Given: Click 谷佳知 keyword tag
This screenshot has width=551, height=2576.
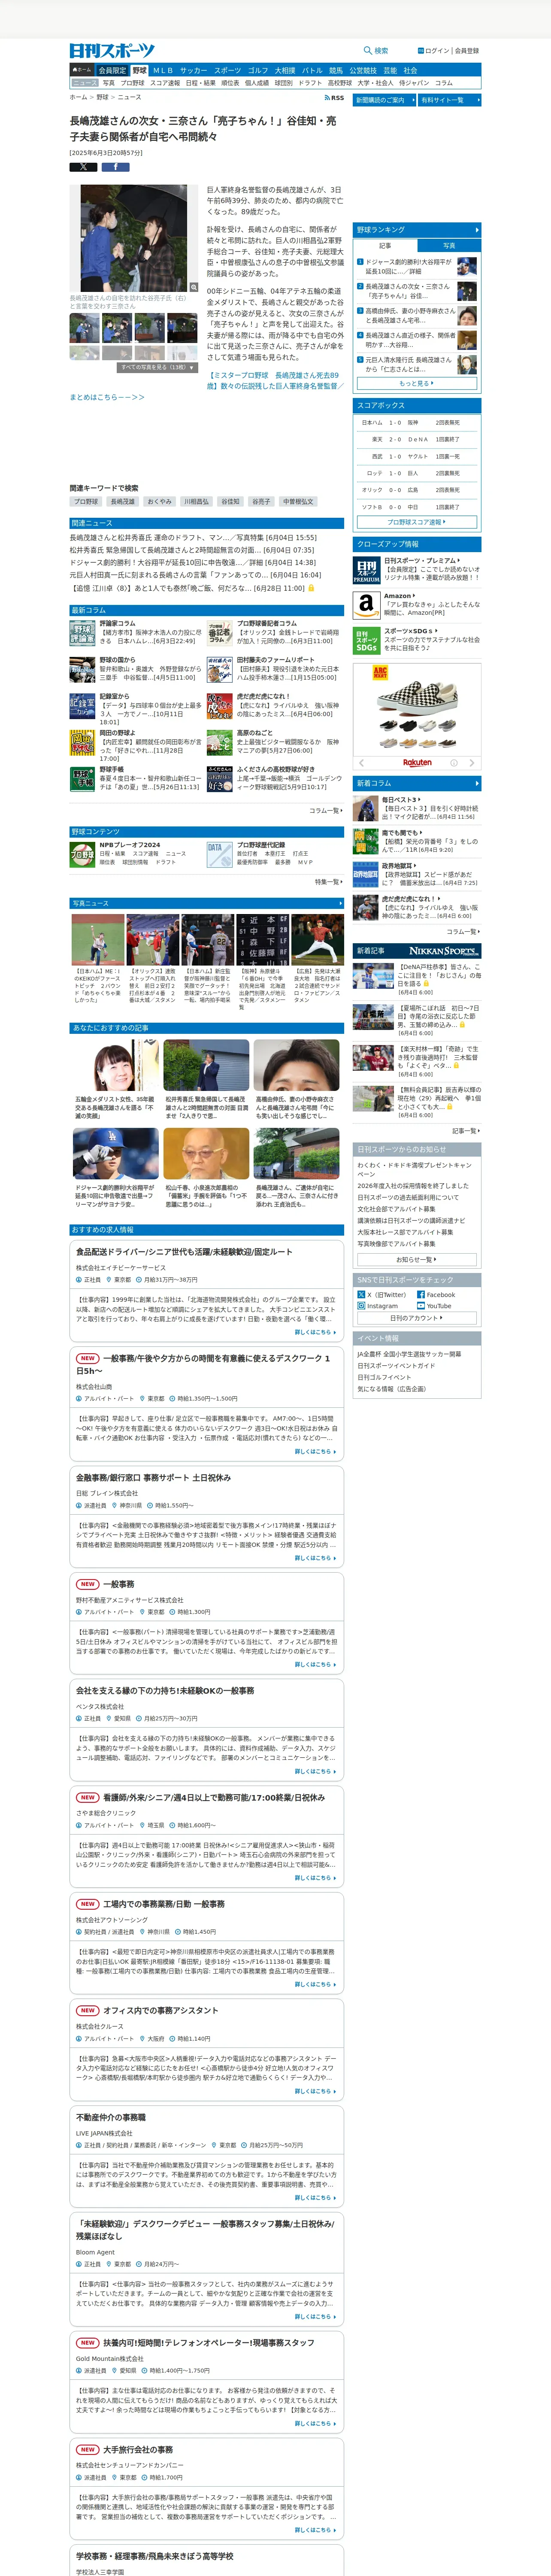Looking at the screenshot, I should point(230,501).
